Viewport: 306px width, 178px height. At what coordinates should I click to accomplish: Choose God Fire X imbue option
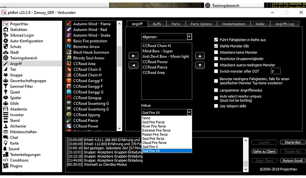point(166,147)
